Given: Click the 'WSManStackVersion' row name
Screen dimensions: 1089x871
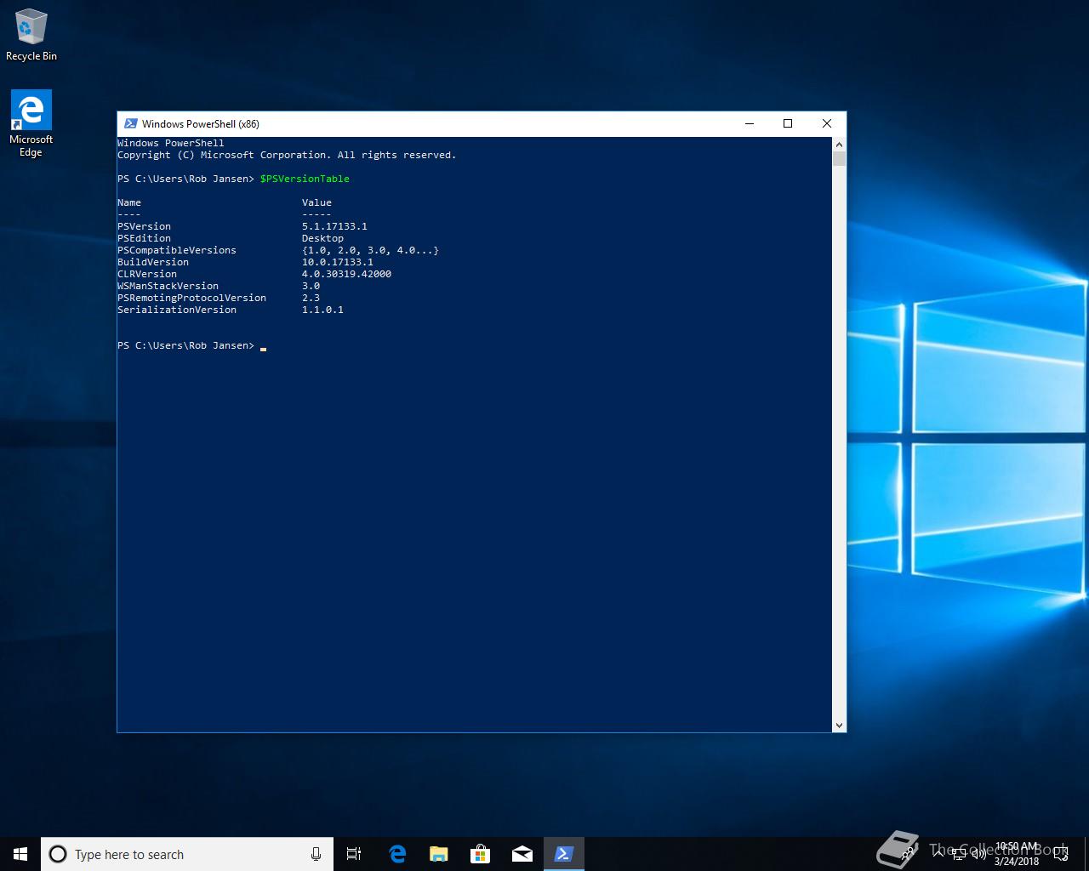Looking at the screenshot, I should 168,286.
